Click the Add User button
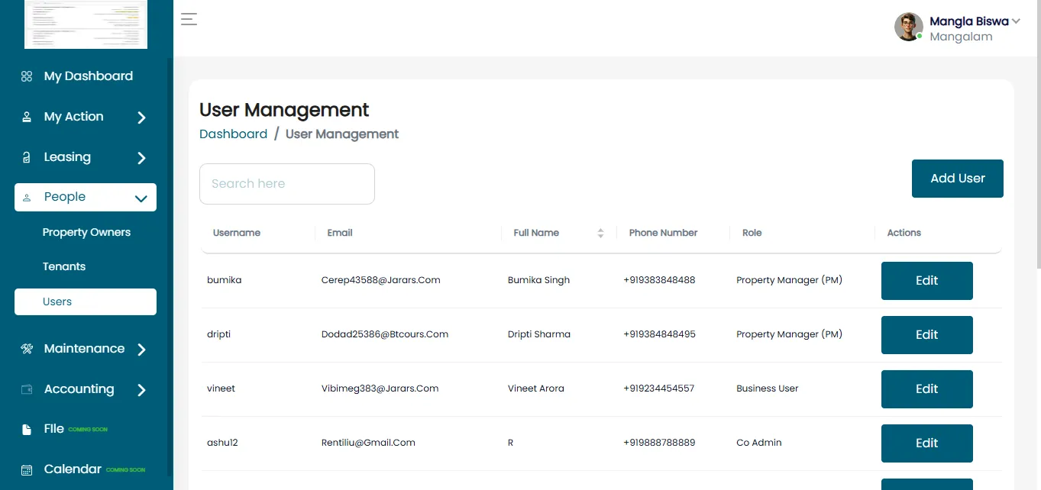Image resolution: width=1041 pixels, height=490 pixels. (x=958, y=179)
